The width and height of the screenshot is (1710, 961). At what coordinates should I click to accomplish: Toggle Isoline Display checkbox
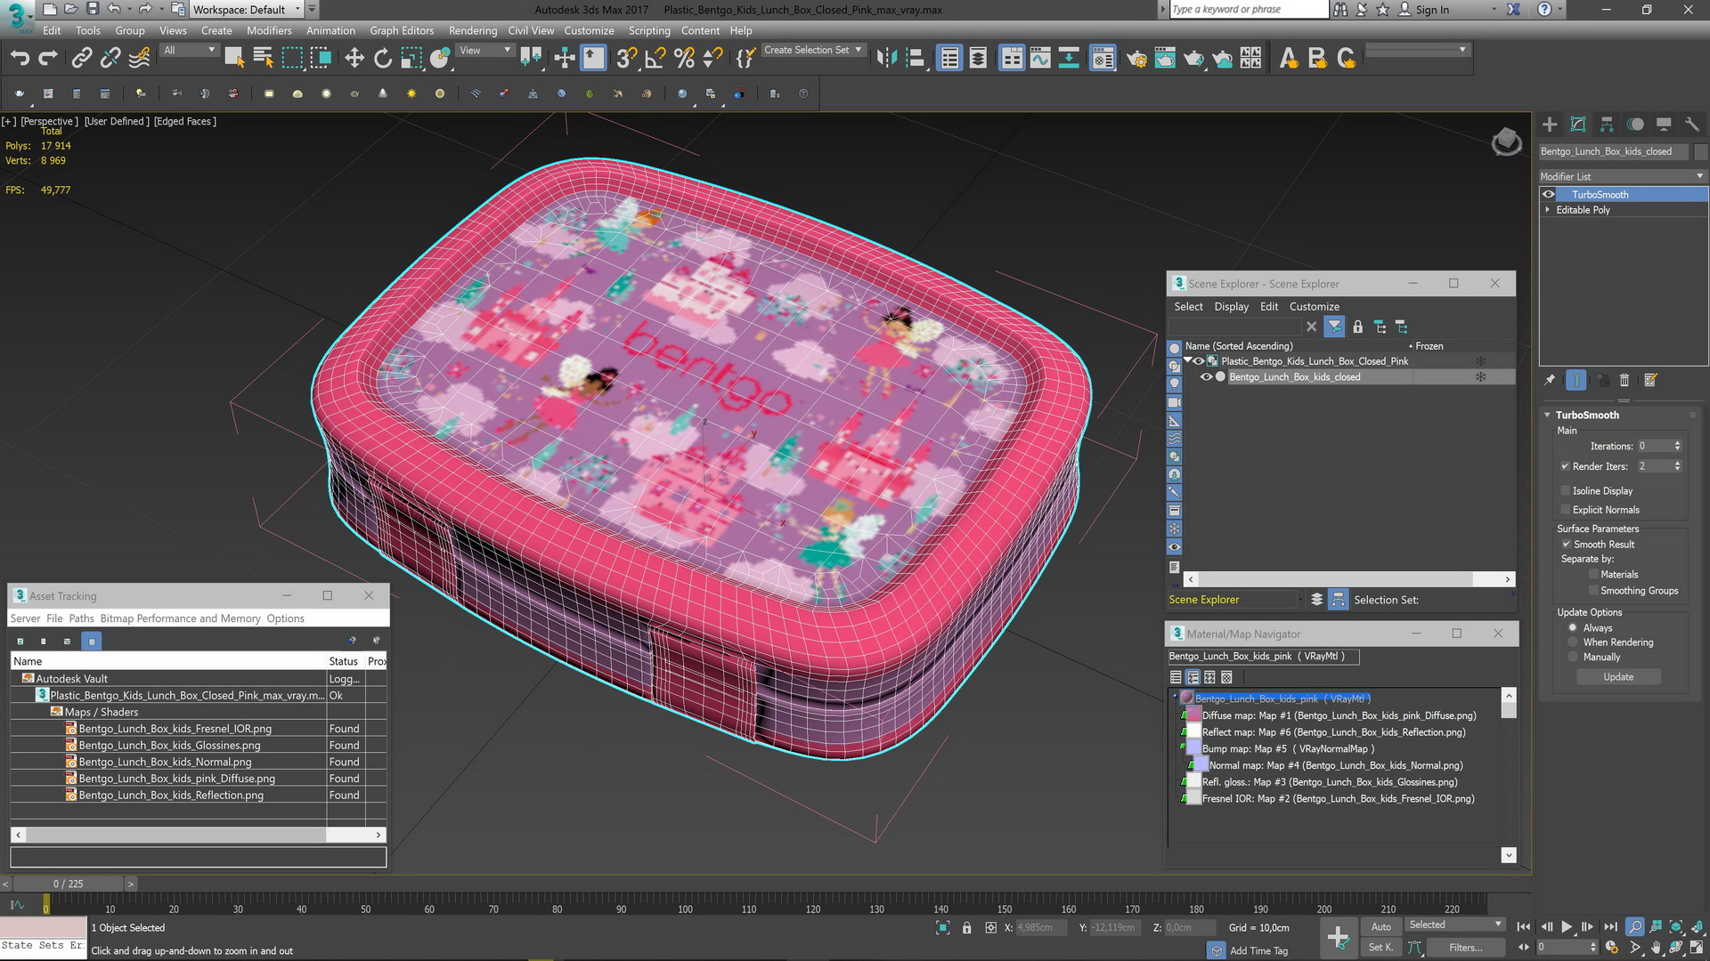tap(1566, 491)
